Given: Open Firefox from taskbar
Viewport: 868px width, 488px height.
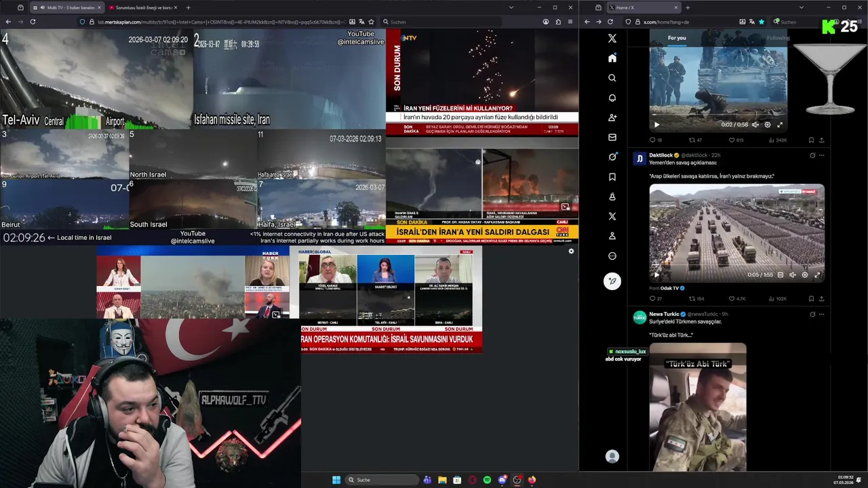Looking at the screenshot, I should click(532, 480).
